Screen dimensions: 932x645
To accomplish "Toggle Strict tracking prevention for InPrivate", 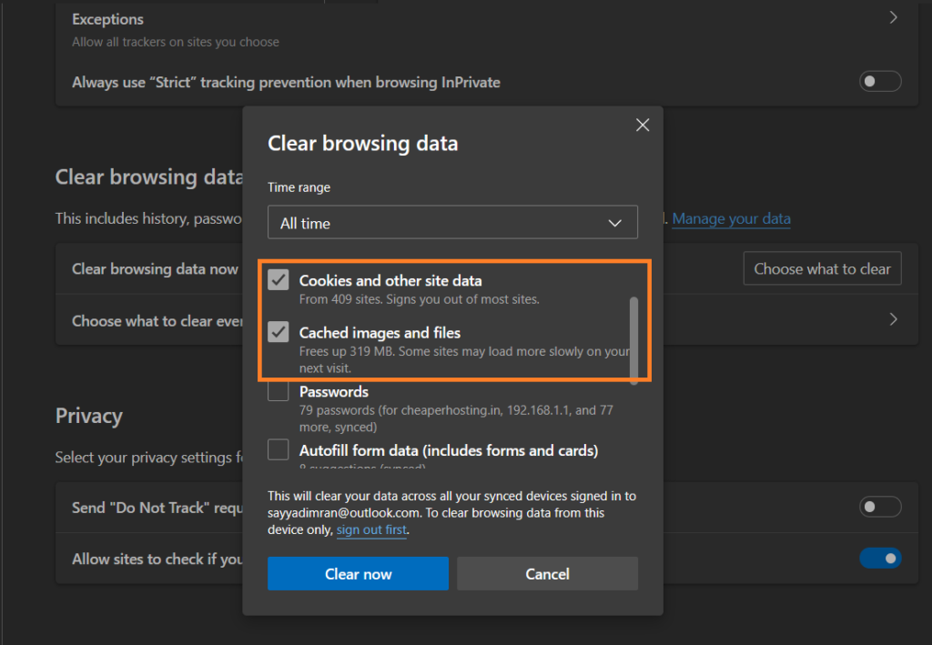I will (x=880, y=81).
